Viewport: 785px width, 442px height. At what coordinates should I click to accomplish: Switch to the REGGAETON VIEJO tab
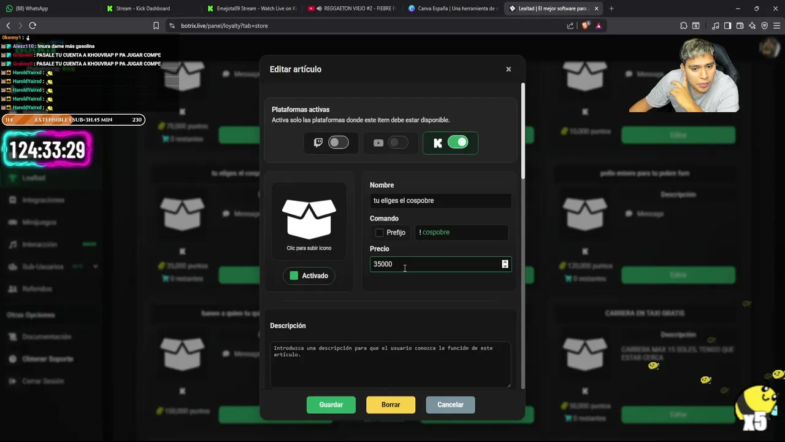pyautogui.click(x=353, y=9)
